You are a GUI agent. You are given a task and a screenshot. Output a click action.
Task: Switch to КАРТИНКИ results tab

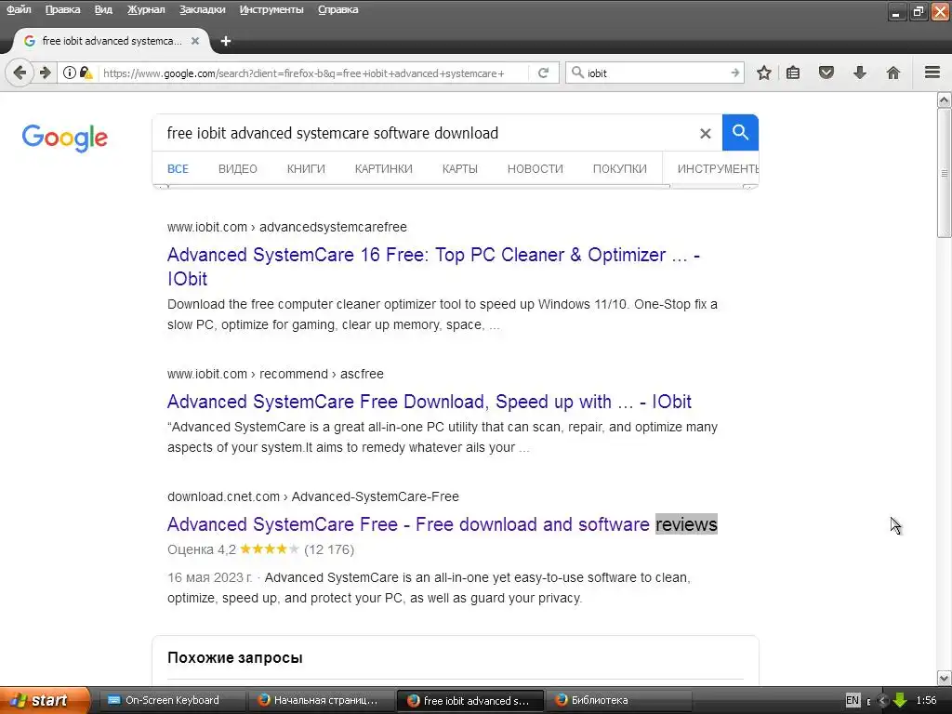(384, 169)
